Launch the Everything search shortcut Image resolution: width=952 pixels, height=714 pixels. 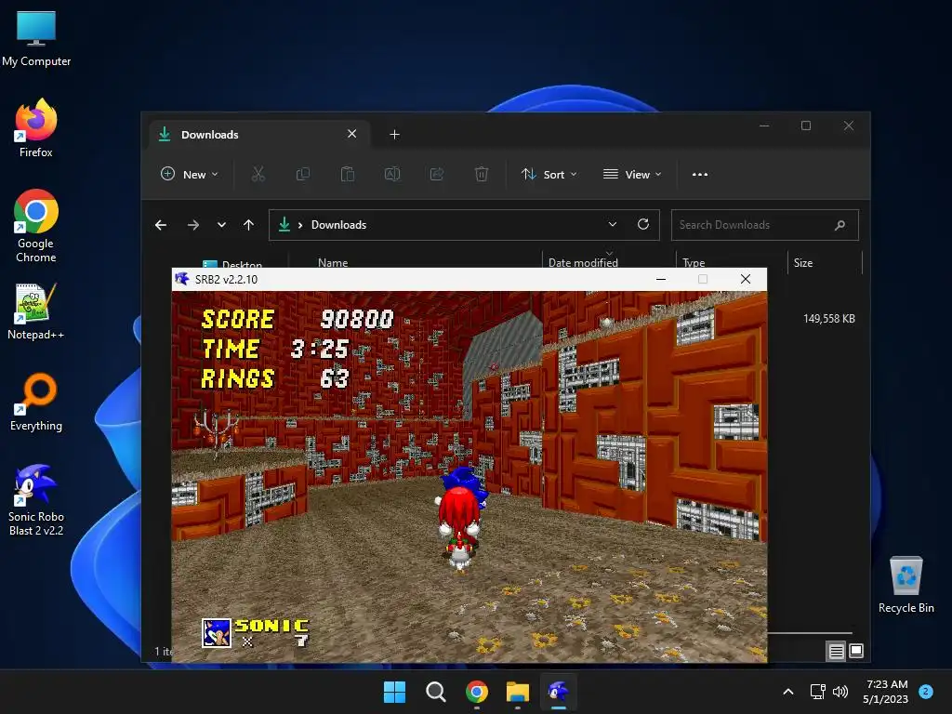pyautogui.click(x=36, y=402)
